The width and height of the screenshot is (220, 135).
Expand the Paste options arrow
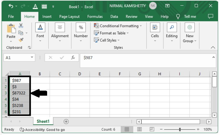coord(11,41)
